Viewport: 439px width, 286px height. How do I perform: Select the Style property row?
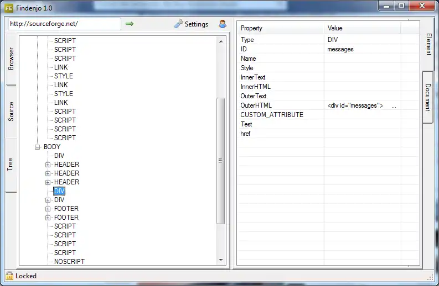click(329, 68)
